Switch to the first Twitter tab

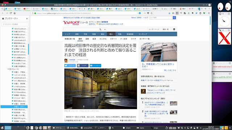point(8,9)
